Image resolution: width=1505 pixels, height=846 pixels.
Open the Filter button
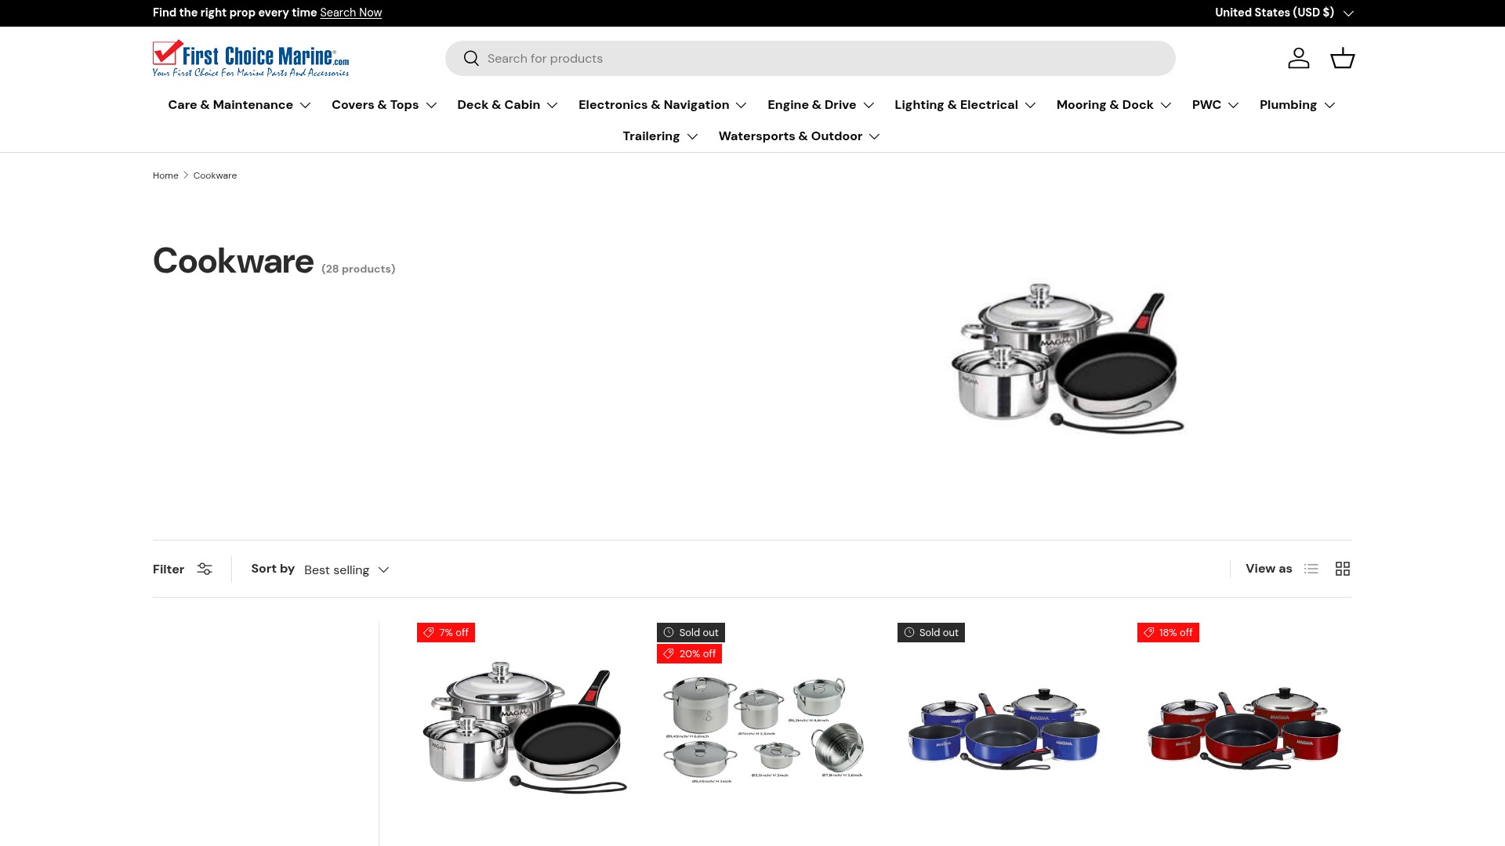tap(183, 569)
